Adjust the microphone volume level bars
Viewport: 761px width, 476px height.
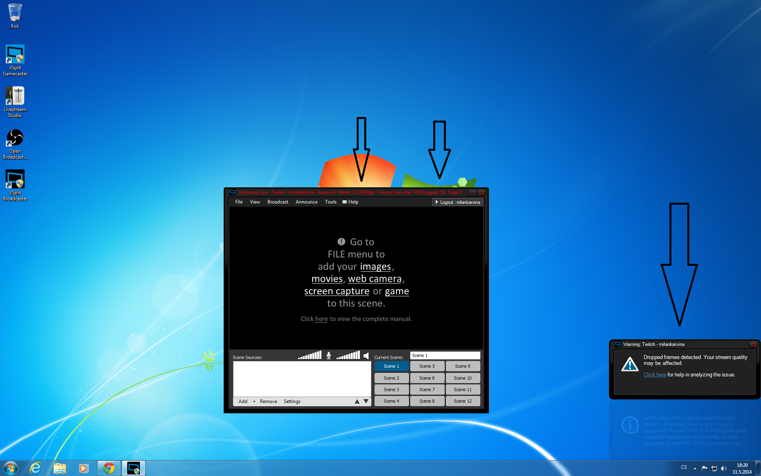[x=310, y=355]
